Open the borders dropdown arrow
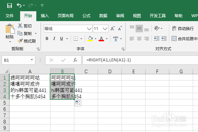Image resolution: width=198 pixels, height=132 pixels. tap(81, 39)
